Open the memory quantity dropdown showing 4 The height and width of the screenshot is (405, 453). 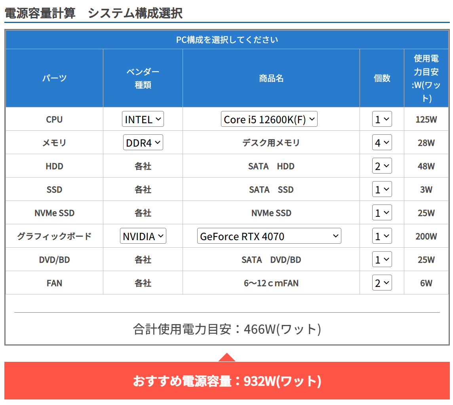[382, 142]
